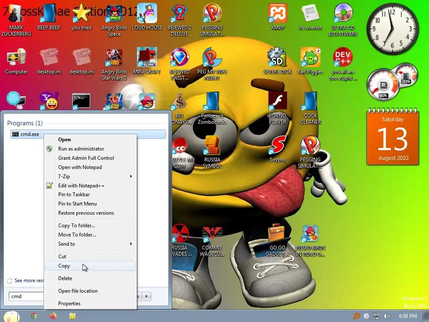
Task: Choose Delete in the context menu
Action: click(x=90, y=278)
